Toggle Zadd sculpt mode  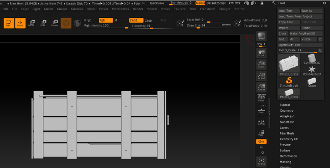click(136, 21)
